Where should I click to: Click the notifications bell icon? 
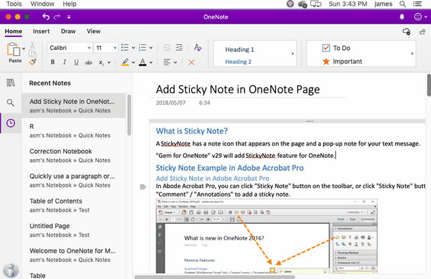pos(403,16)
